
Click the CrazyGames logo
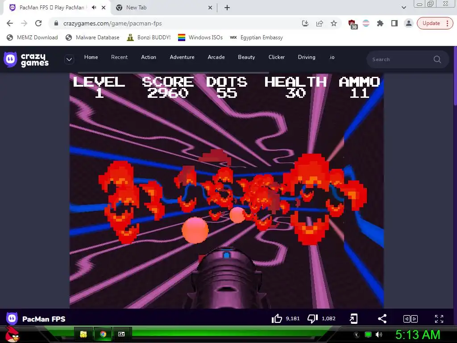(x=26, y=59)
